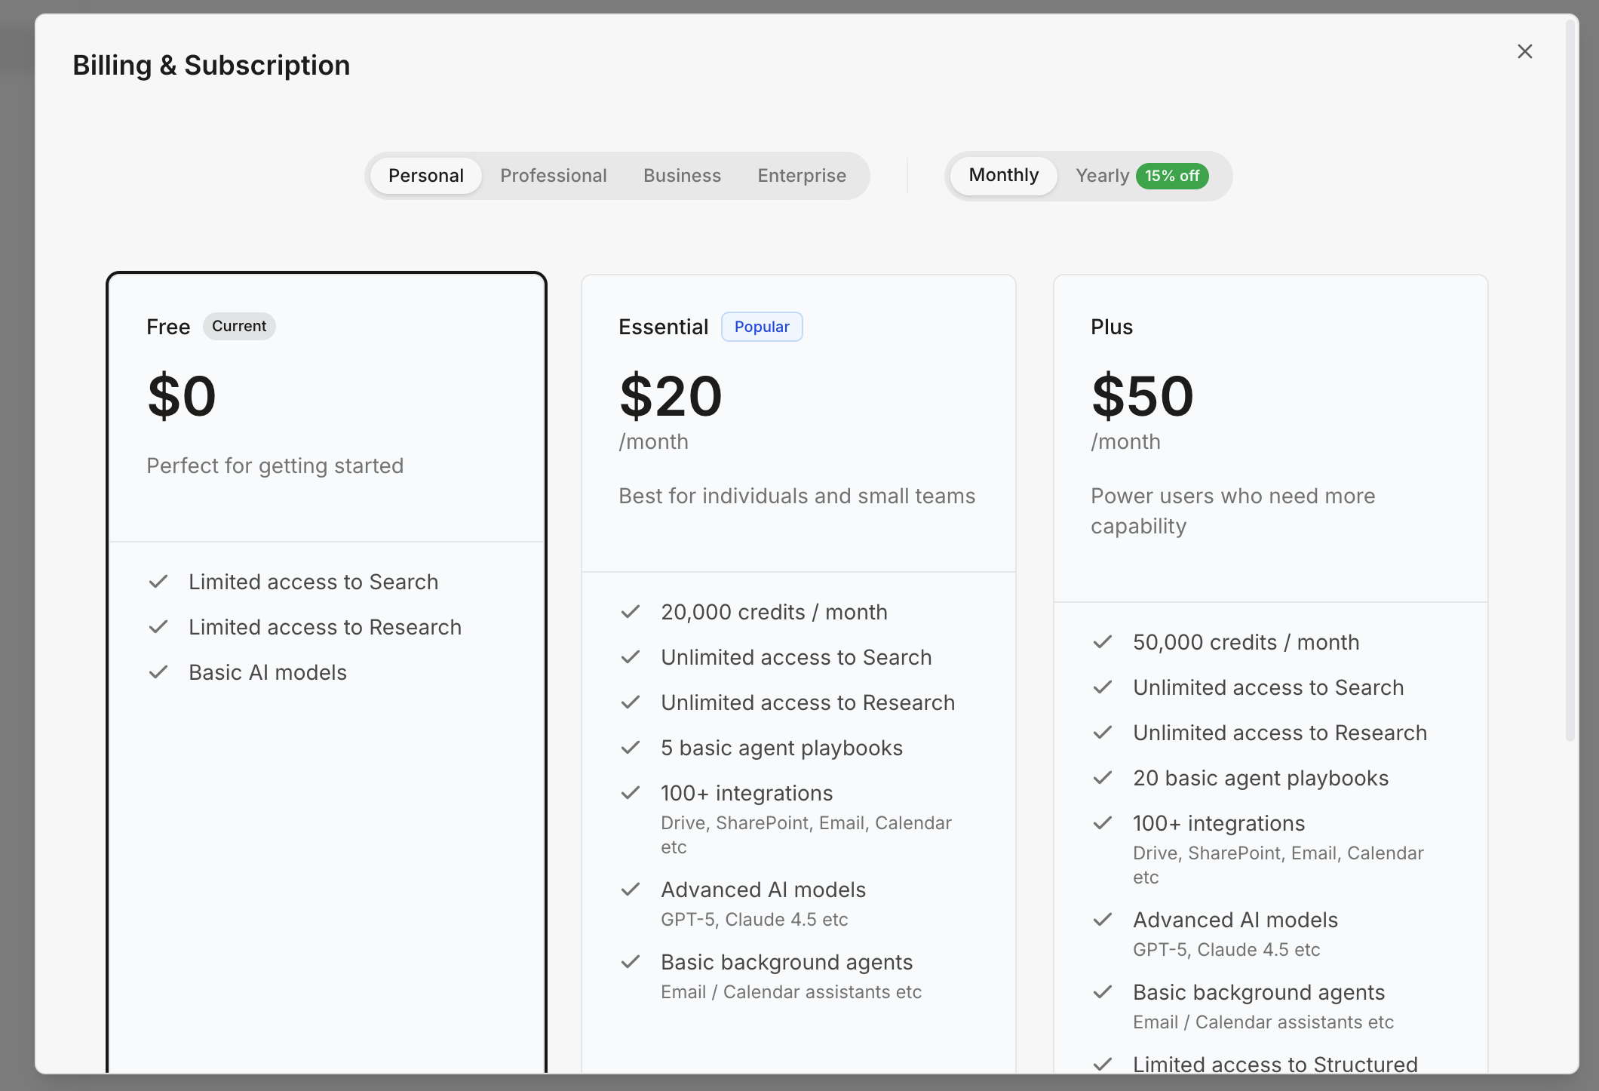Click checkmark beside 20 basic agent playbooks

tap(1103, 778)
